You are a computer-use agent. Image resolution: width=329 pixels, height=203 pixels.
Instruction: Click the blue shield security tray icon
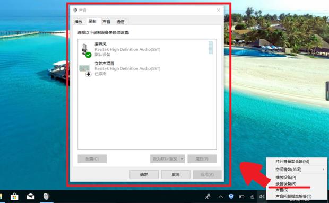click(x=231, y=196)
